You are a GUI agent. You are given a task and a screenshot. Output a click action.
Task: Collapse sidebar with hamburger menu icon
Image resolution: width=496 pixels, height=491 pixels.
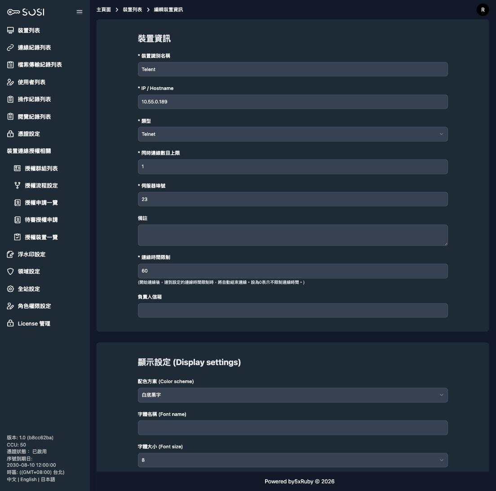[80, 12]
